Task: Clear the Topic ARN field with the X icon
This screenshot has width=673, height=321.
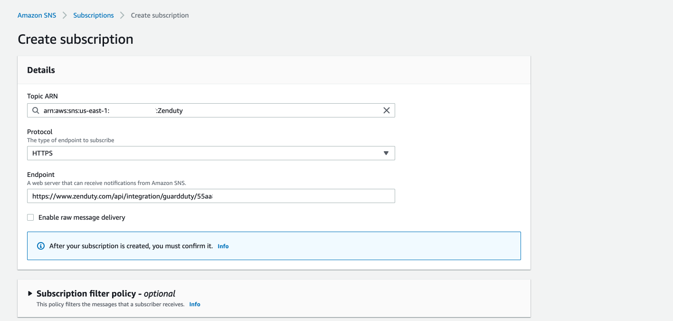Action: click(387, 110)
